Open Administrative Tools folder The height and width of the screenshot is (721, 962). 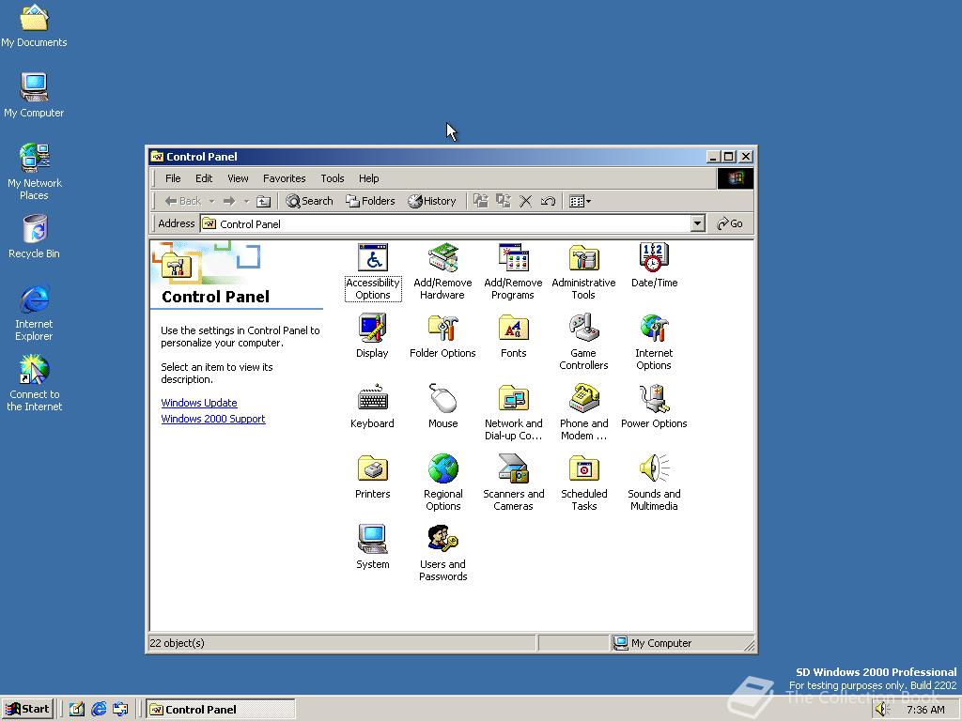[583, 271]
